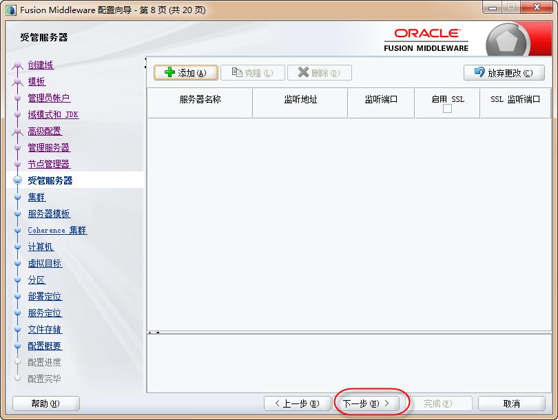The image size is (558, 420).
Task: Click 下一步 (N) next button
Action: pyautogui.click(x=366, y=403)
